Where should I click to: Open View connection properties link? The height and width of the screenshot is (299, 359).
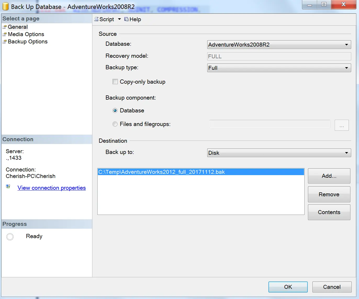[52, 188]
